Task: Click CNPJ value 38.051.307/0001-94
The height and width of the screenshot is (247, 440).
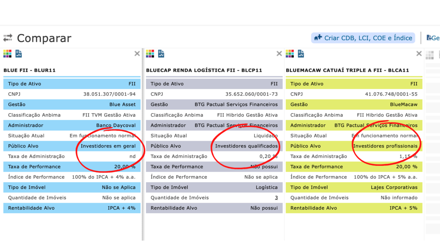Action: pyautogui.click(x=109, y=94)
